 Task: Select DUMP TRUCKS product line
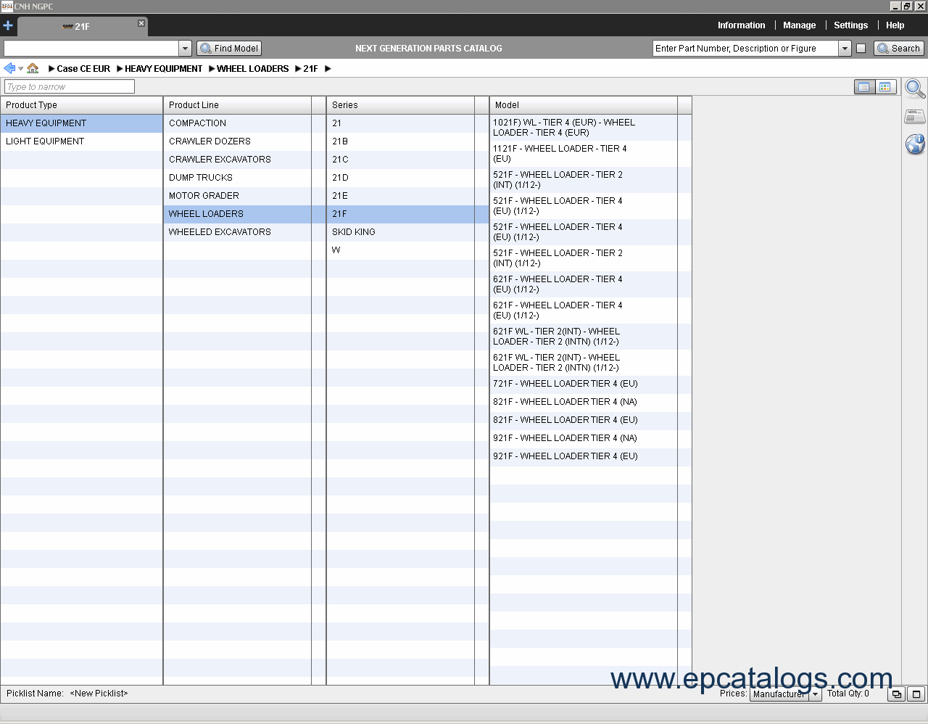tap(238, 178)
